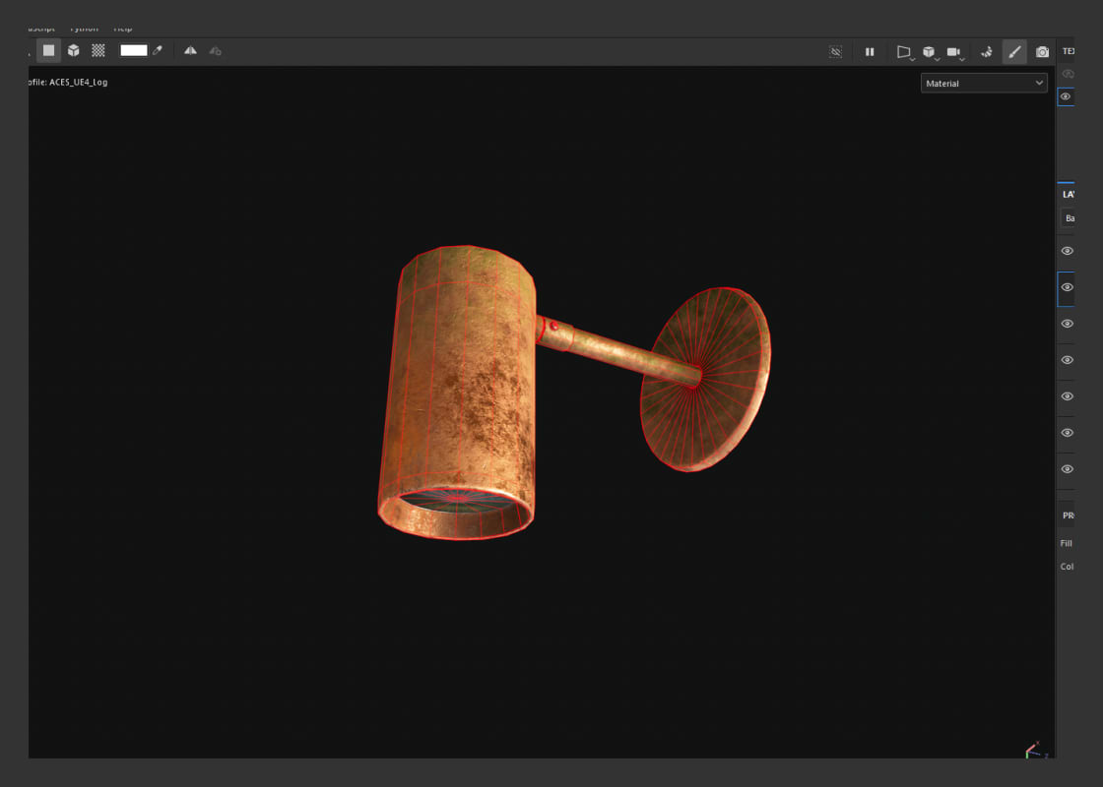The height and width of the screenshot is (787, 1103).
Task: Click the screenshot camera icon
Action: click(1042, 51)
